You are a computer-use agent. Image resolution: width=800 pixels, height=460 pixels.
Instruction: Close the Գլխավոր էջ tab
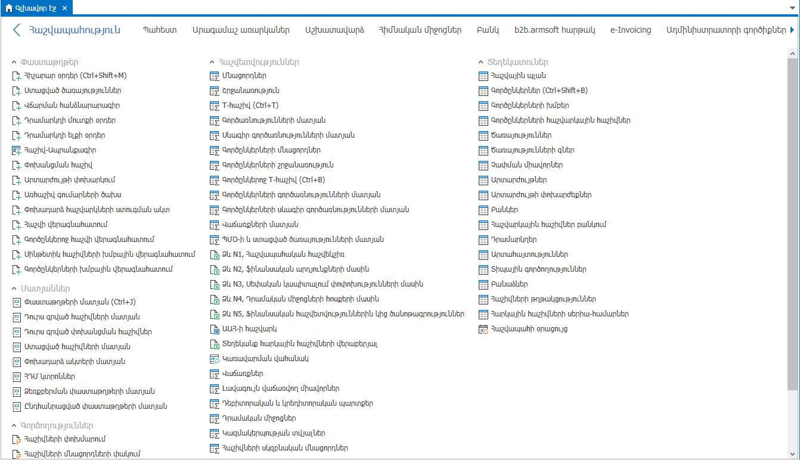coord(65,8)
